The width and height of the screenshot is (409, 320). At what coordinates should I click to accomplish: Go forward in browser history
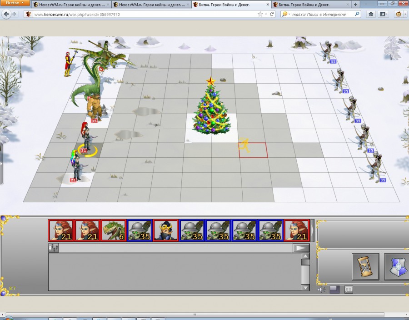15,14
